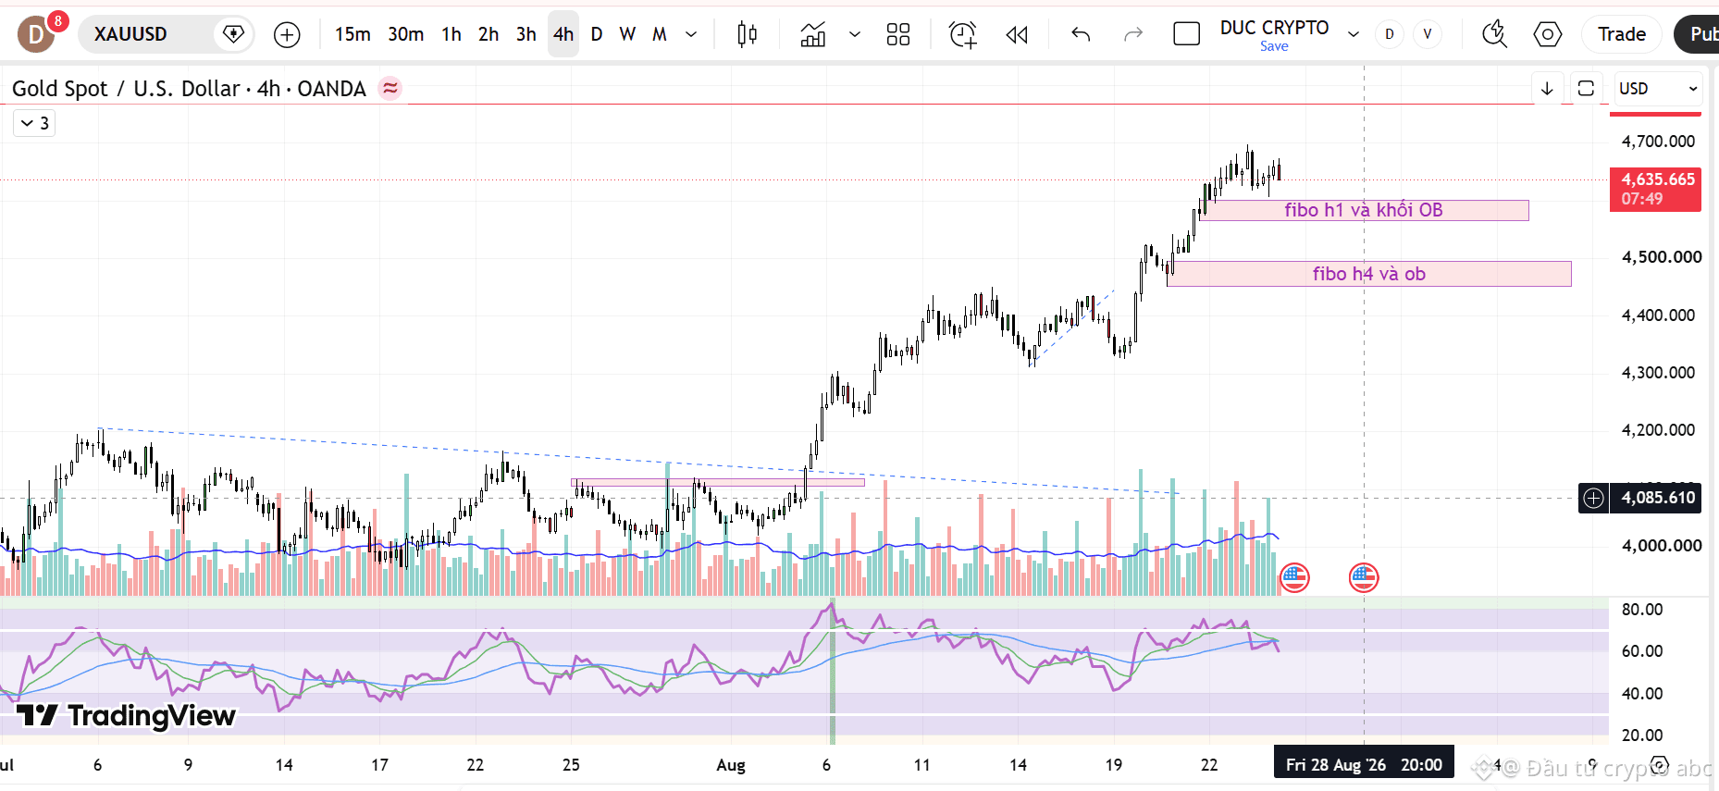
Task: Open chart settings hexagon icon
Action: 1548,34
